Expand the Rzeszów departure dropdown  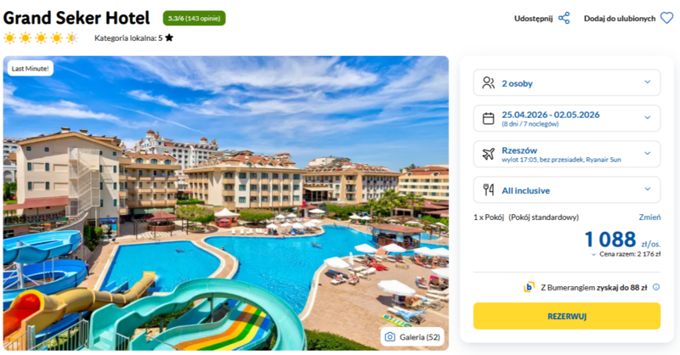(566, 154)
